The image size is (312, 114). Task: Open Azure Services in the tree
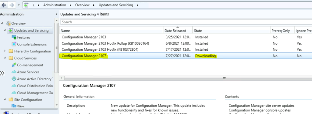pos(28,72)
